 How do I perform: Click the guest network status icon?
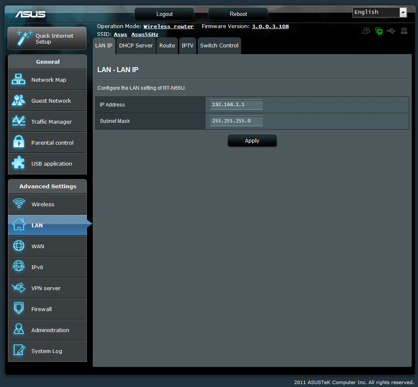[366, 31]
